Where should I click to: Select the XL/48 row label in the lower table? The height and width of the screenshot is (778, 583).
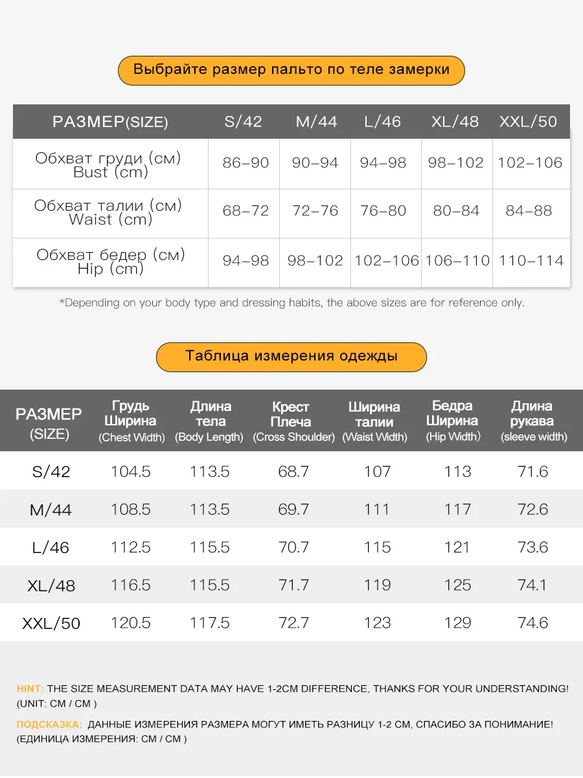51,586
